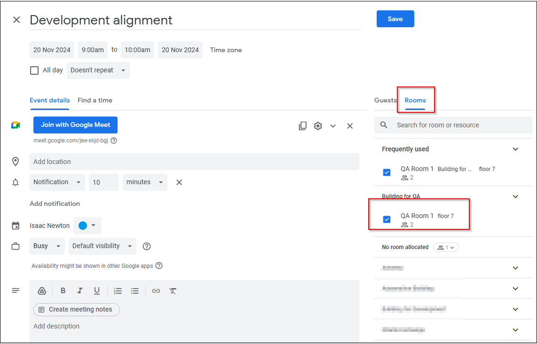Open Meet video call settings gear
The image size is (537, 344).
click(318, 126)
